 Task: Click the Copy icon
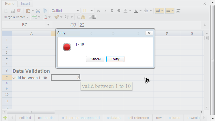click(x=45, y=11)
